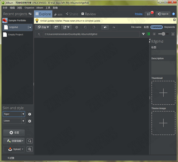Screen dimensions: 178x162
Task: Click the left sidebar collapse handle
Action: (x=33, y=84)
